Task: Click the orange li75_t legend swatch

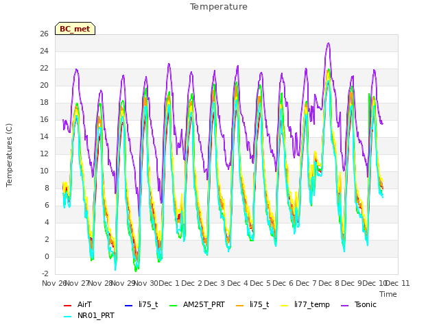Action: [x=240, y=305]
